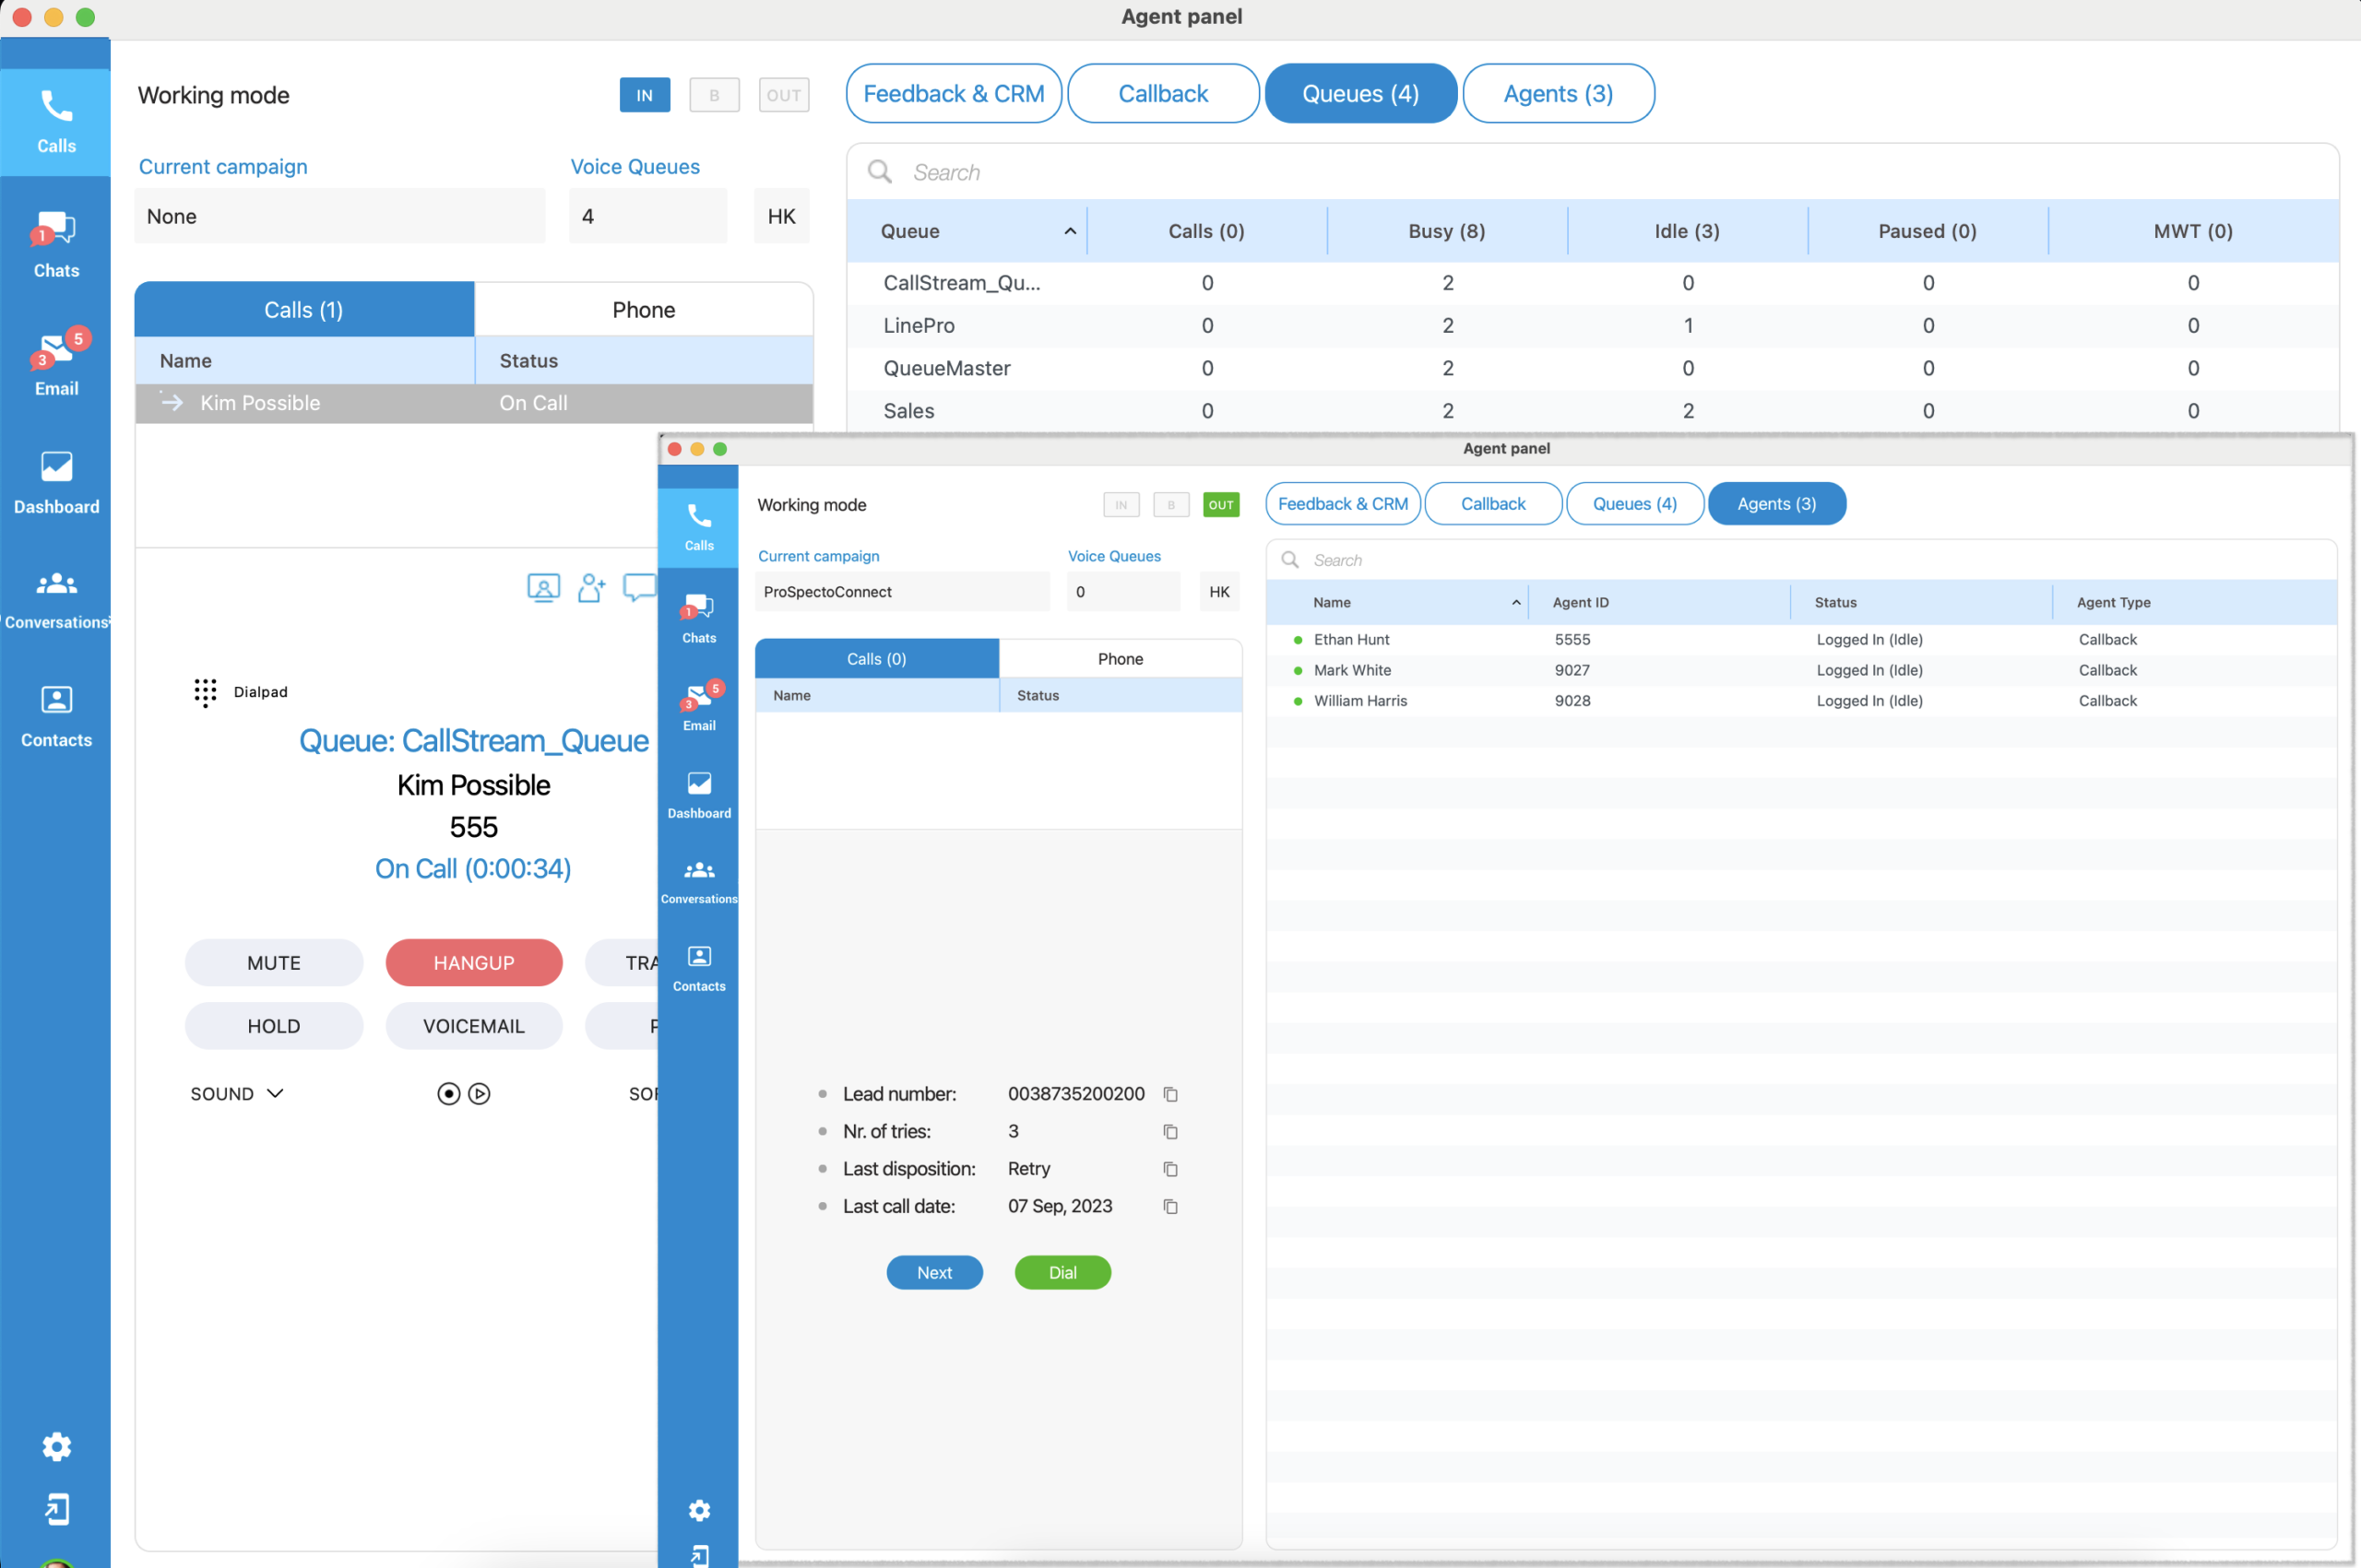This screenshot has width=2361, height=1568.
Task: Toggle the OUT working mode in the front window
Action: pyautogui.click(x=1220, y=505)
